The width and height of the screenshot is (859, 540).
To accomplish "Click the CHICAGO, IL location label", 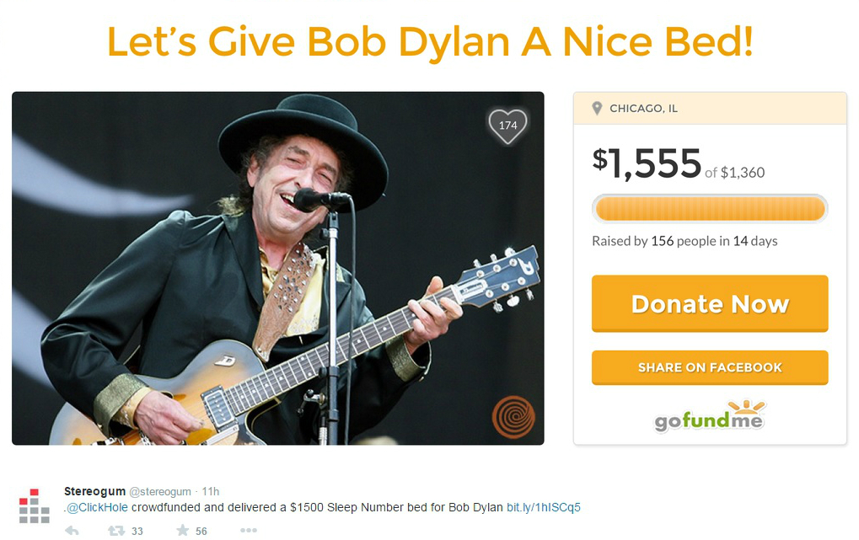I will point(644,109).
